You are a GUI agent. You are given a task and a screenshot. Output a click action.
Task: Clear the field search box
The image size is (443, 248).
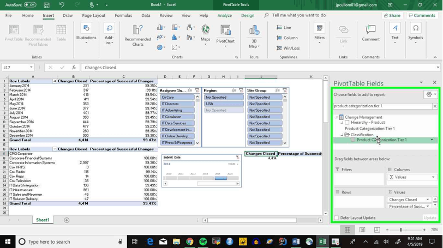(x=435, y=106)
